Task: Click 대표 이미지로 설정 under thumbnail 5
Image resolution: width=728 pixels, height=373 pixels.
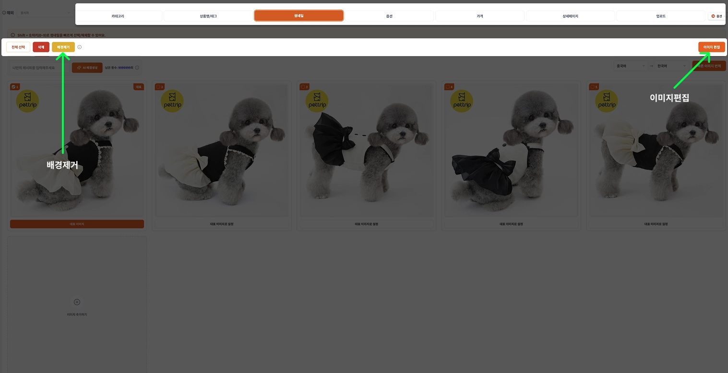Action: coord(656,224)
